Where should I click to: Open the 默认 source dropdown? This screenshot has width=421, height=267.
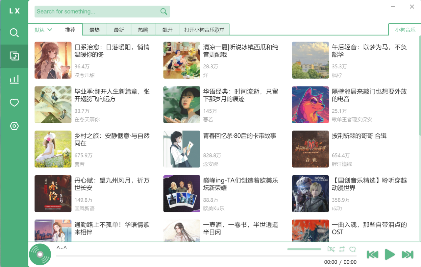42,29
